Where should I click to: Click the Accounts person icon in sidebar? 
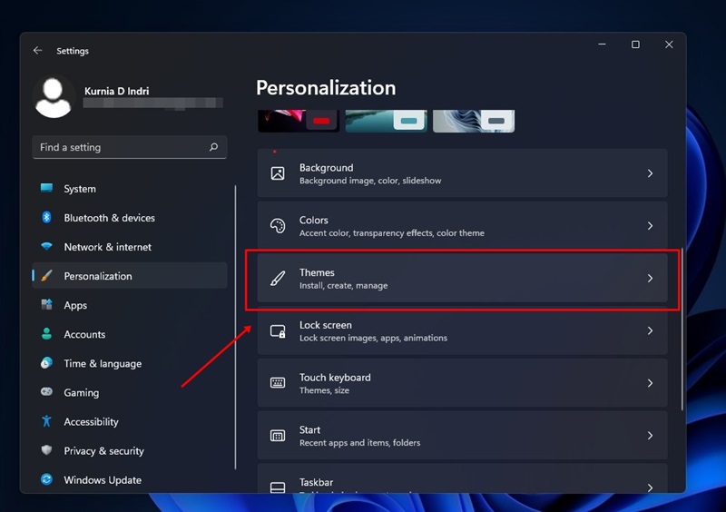46,333
